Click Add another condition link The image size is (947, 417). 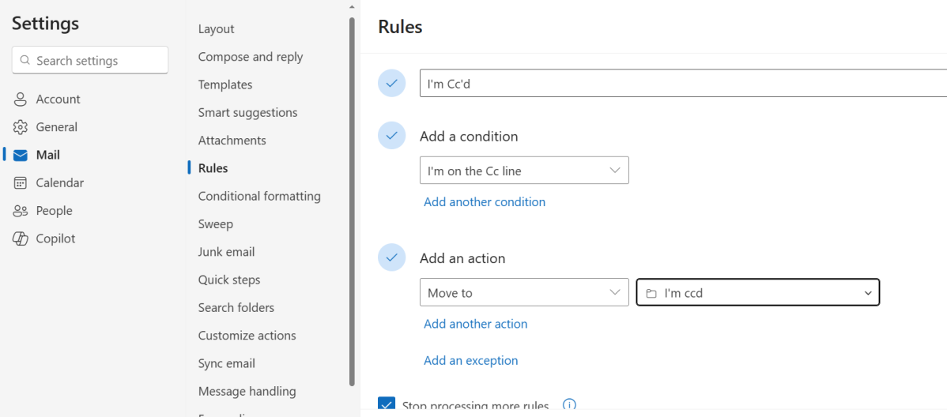pyautogui.click(x=484, y=202)
